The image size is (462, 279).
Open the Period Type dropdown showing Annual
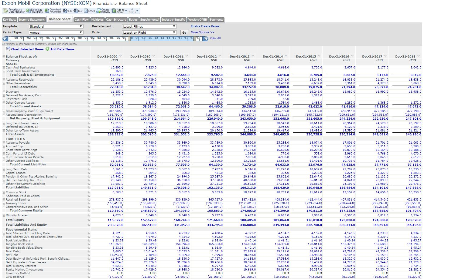[55, 32]
